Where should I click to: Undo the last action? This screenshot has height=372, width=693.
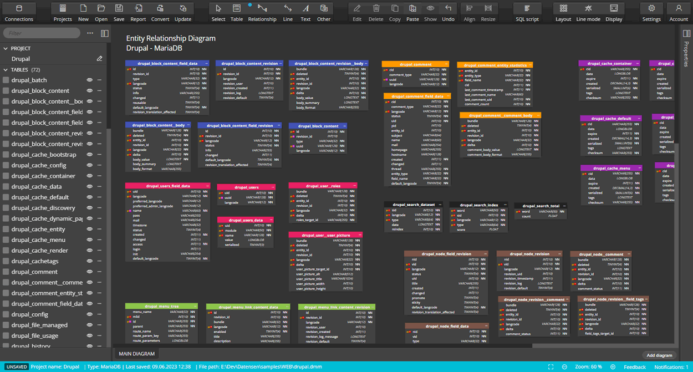point(448,13)
